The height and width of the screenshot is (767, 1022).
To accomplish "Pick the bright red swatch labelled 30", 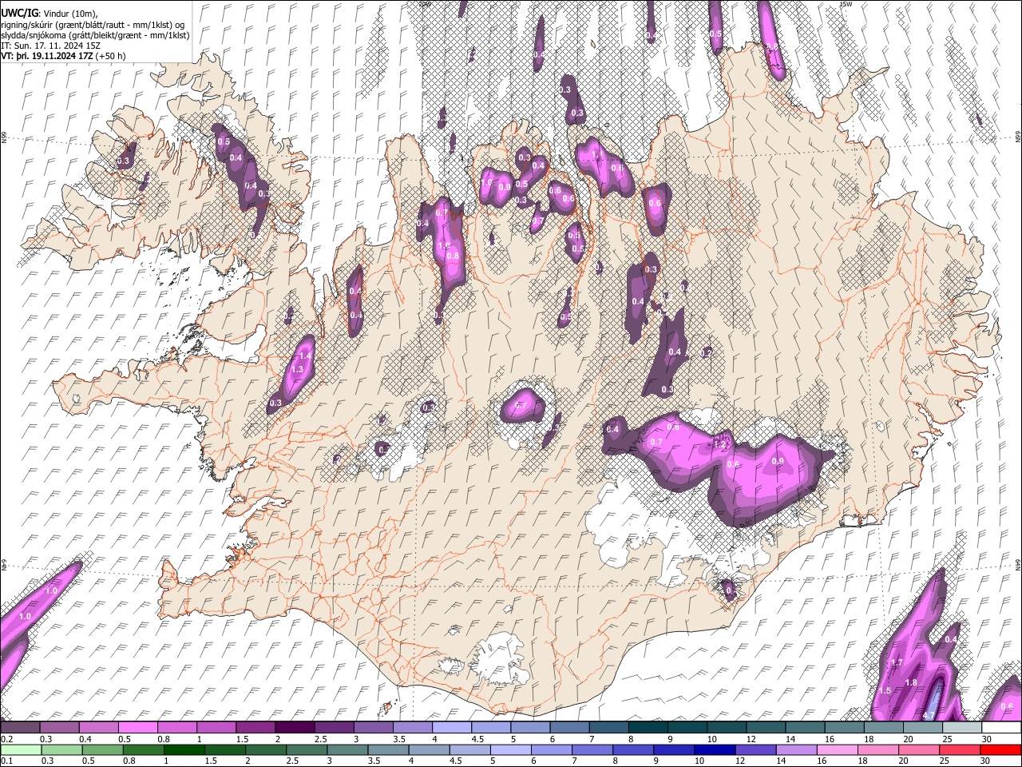I will (x=1001, y=749).
